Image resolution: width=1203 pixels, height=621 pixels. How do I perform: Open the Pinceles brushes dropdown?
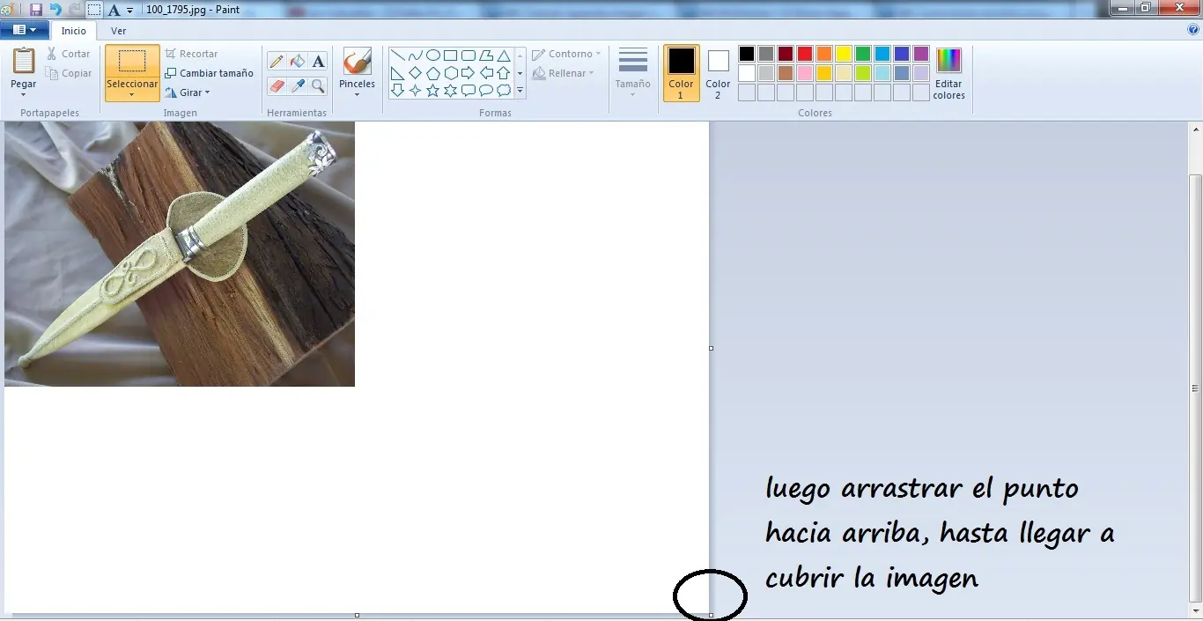click(357, 93)
